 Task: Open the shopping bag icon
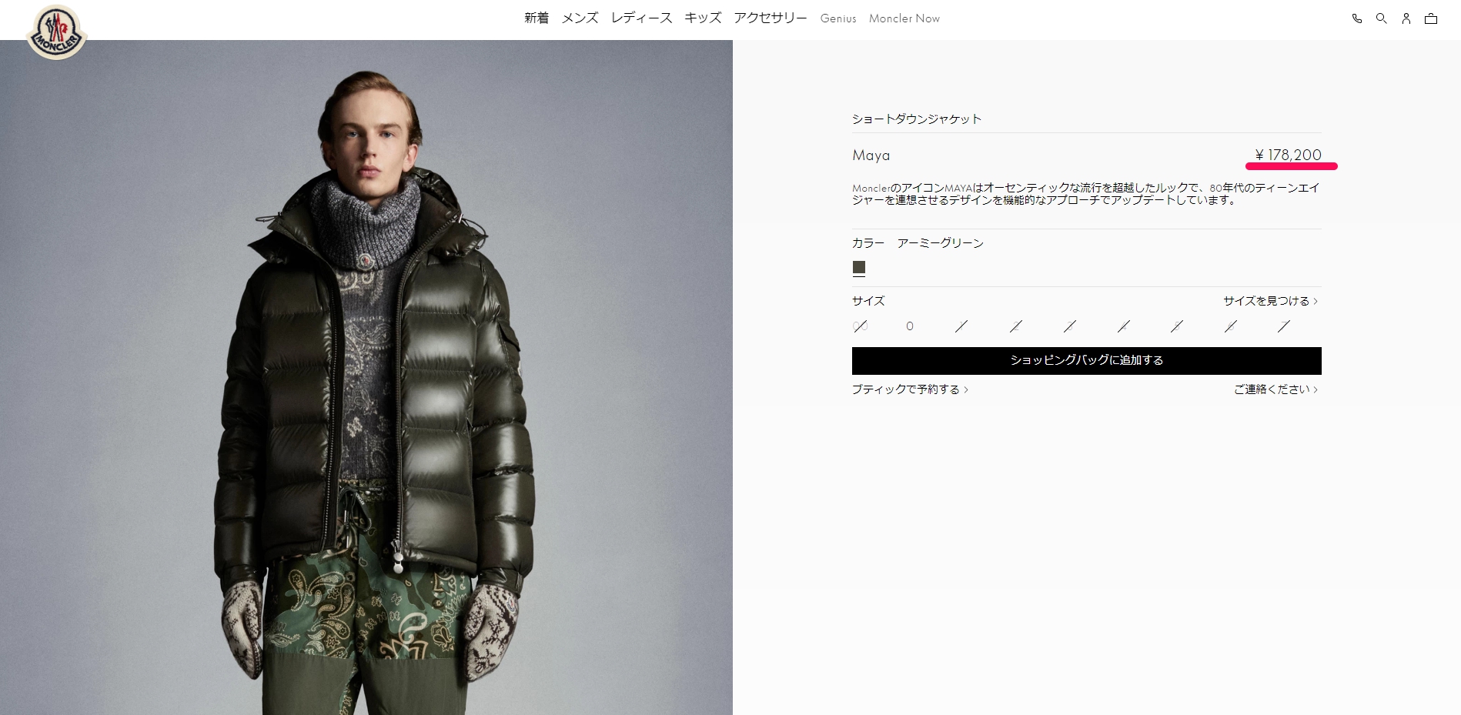pos(1431,18)
